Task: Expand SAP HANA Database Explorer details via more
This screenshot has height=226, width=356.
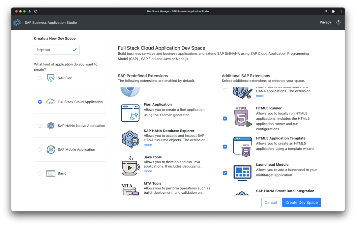Action: pos(148,145)
